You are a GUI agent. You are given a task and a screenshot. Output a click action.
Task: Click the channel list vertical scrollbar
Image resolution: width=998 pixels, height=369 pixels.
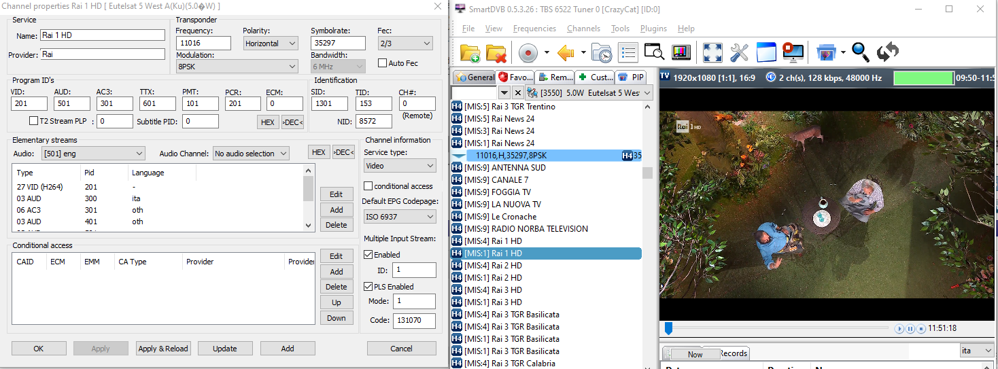click(x=648, y=234)
